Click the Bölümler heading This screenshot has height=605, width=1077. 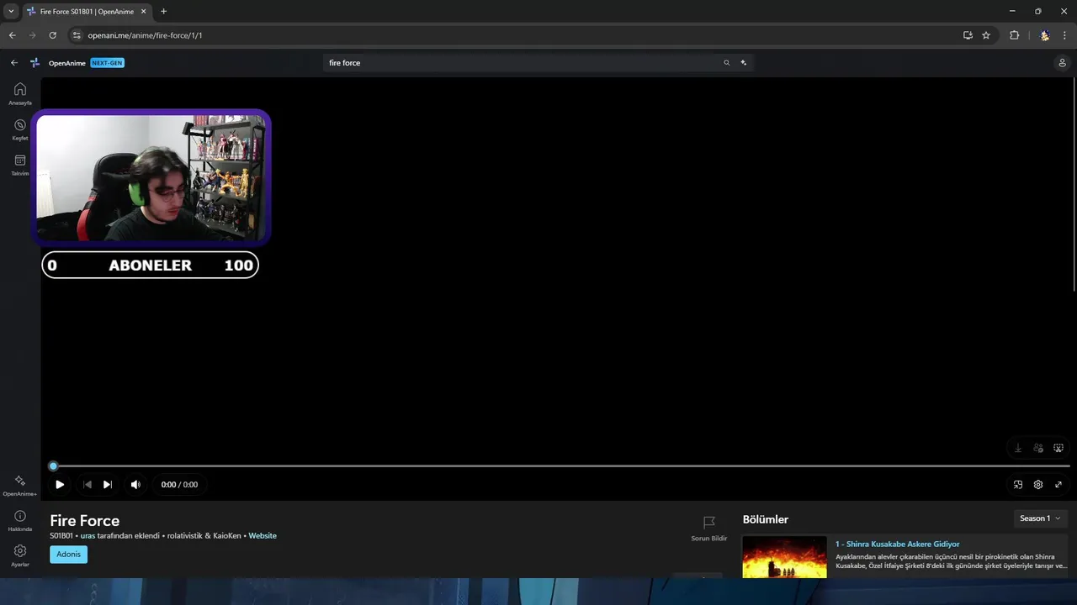click(766, 519)
